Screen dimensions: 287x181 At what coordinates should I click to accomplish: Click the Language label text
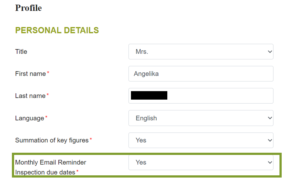29,118
